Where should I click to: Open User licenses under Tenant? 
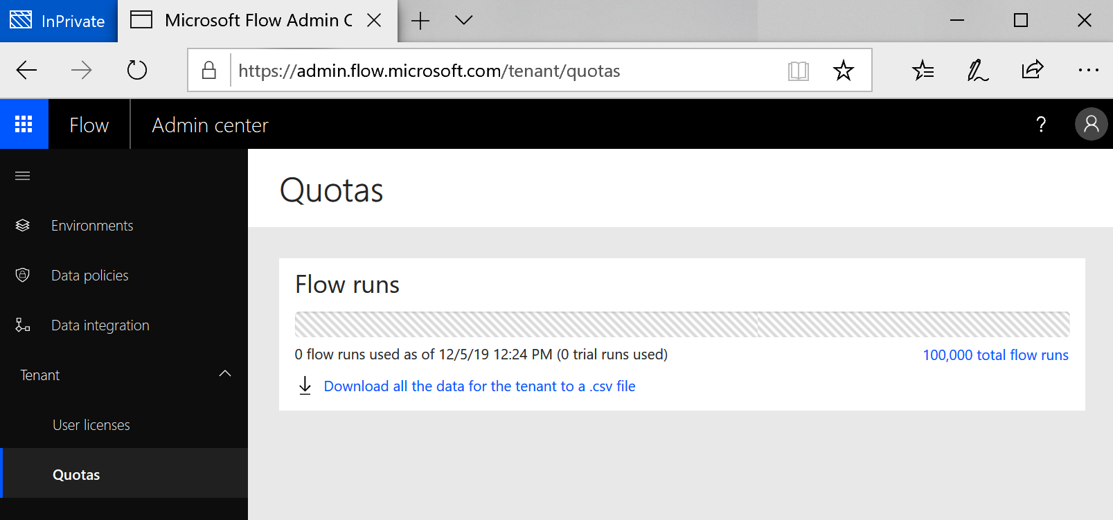click(x=91, y=425)
